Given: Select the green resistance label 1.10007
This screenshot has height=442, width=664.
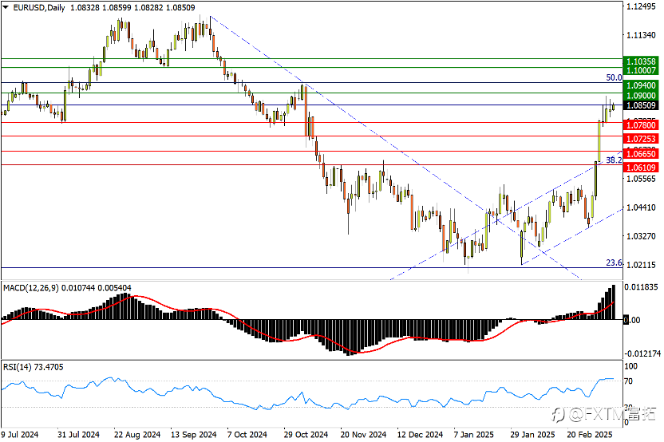Looking at the screenshot, I should click(x=641, y=71).
